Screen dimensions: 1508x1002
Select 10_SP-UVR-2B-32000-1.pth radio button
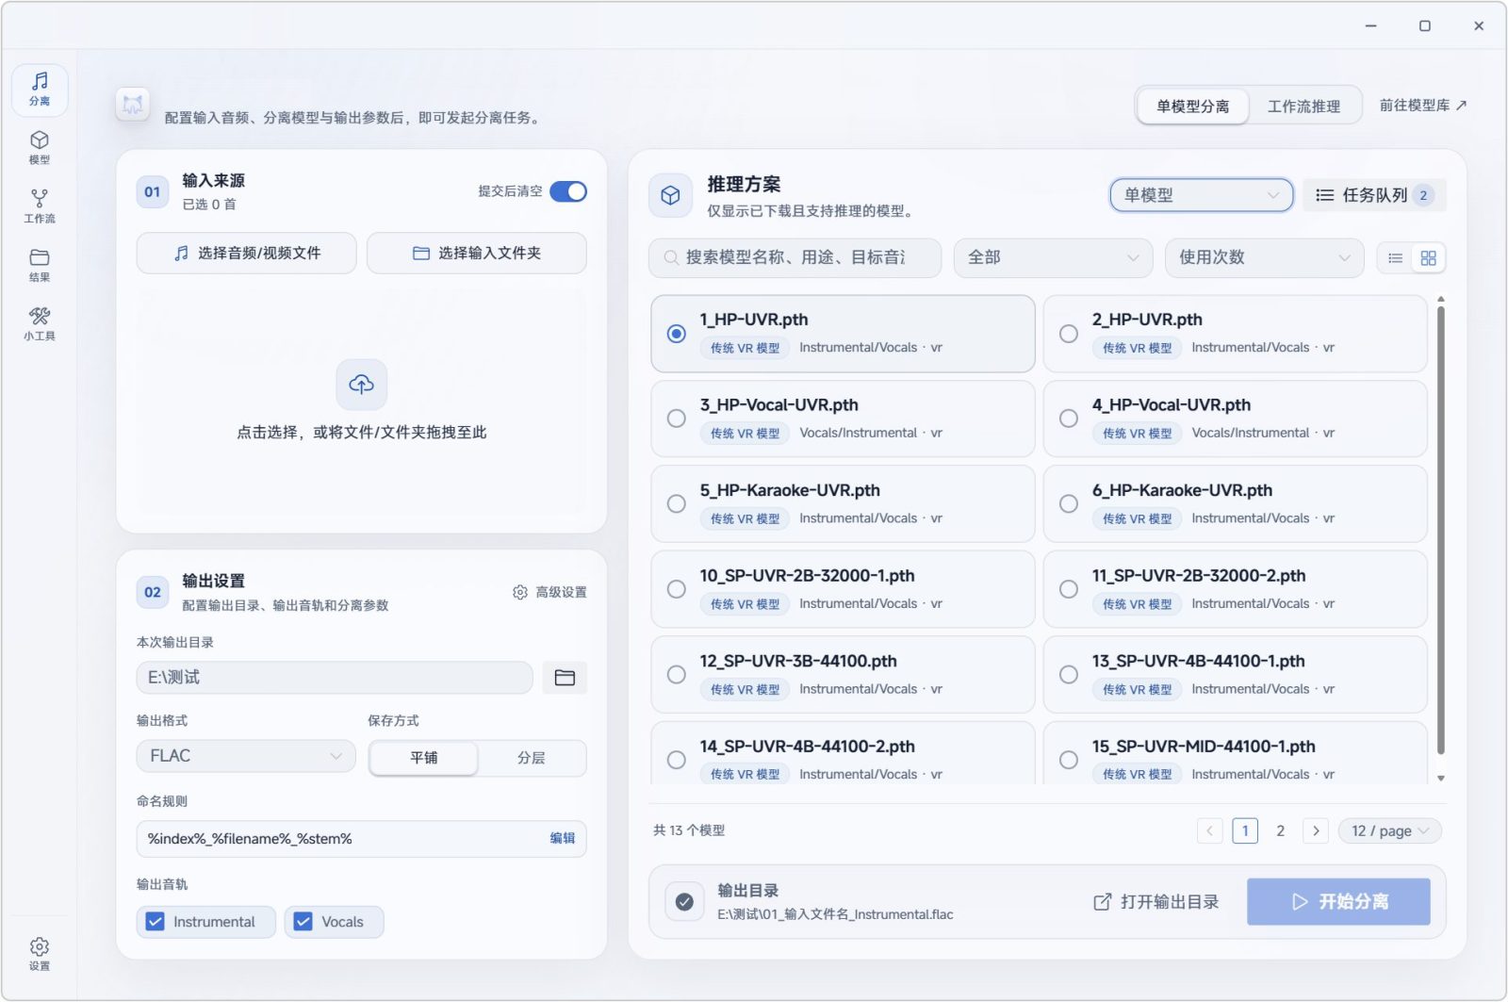tap(677, 589)
